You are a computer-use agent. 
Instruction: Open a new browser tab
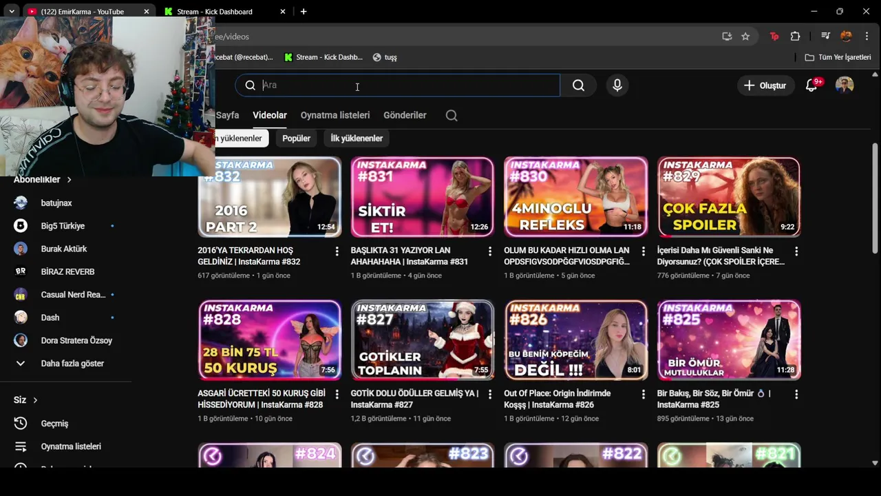point(304,12)
